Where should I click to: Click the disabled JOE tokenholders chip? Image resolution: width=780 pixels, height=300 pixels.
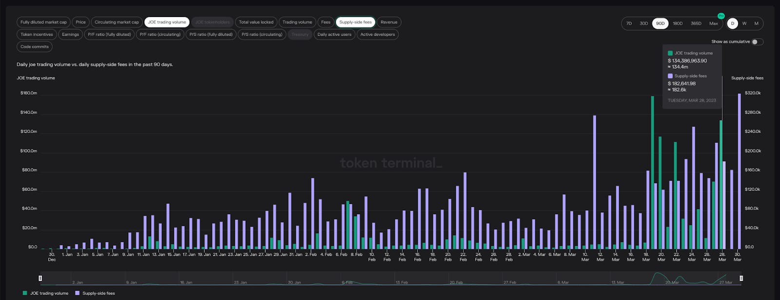[x=212, y=22]
